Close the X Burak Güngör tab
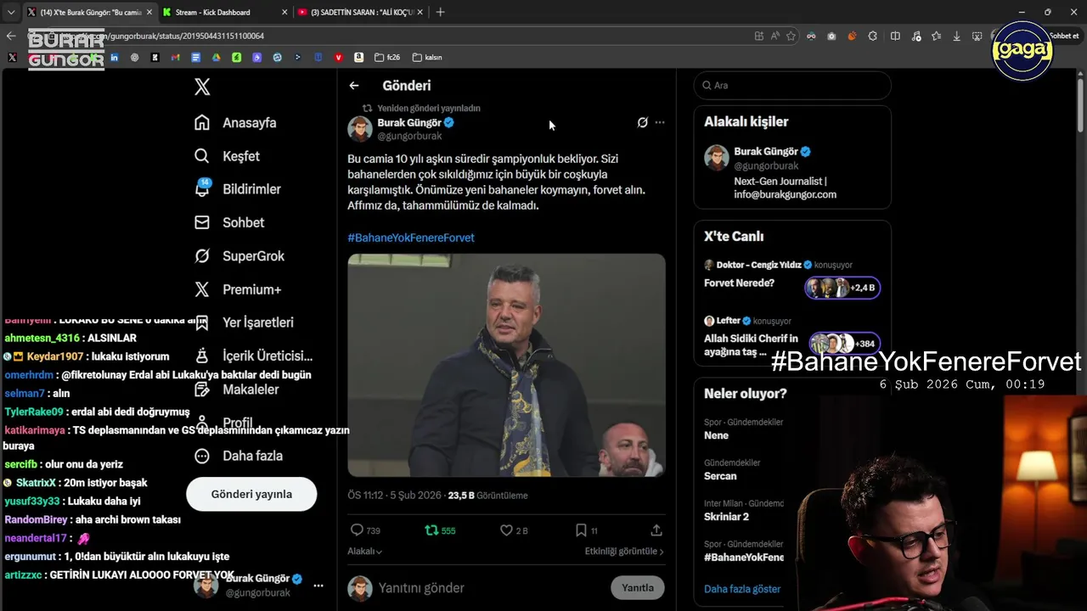The width and height of the screenshot is (1087, 611). 149,12
